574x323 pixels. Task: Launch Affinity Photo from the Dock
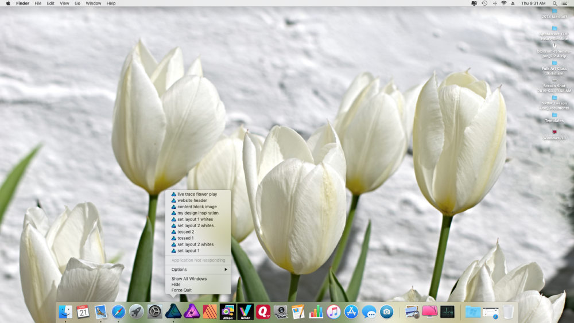[x=192, y=312]
